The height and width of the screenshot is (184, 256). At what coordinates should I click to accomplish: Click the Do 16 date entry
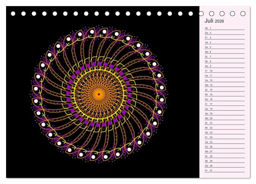(225, 99)
